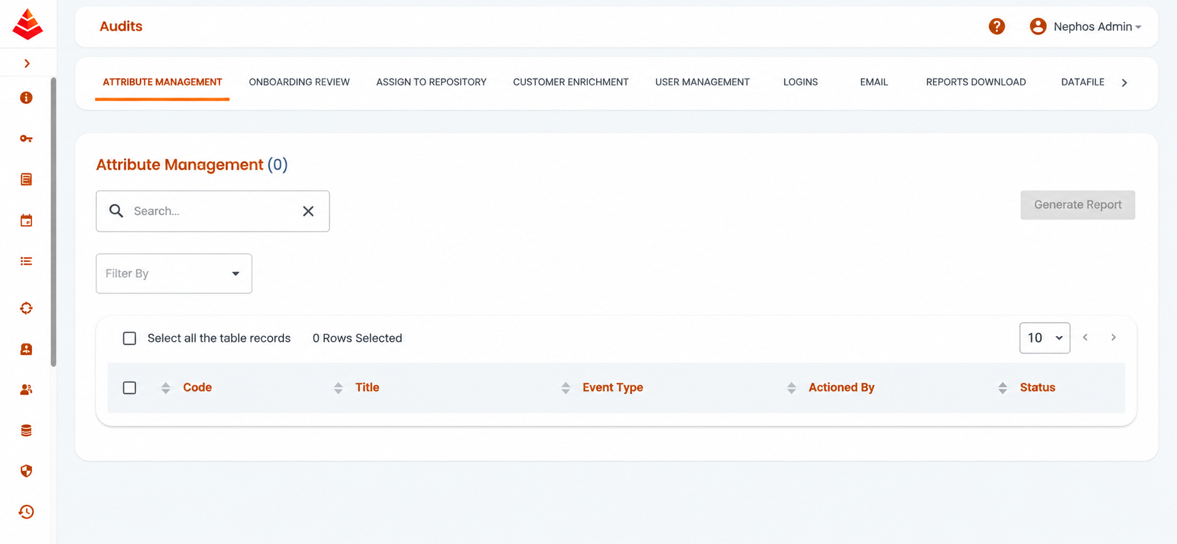
Task: Go to the next table page
Action: (x=1113, y=337)
